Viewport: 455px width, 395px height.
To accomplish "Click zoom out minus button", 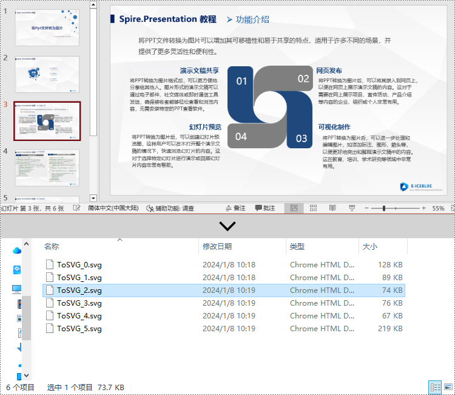I will pos(366,208).
